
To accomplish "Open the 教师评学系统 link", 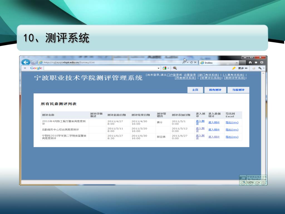I will 235,78.
